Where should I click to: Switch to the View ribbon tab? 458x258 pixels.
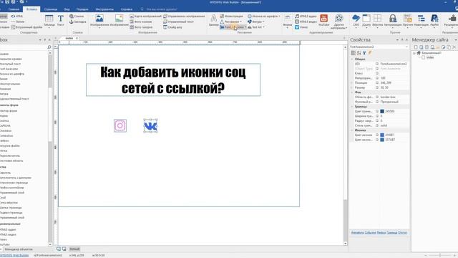tap(67, 9)
